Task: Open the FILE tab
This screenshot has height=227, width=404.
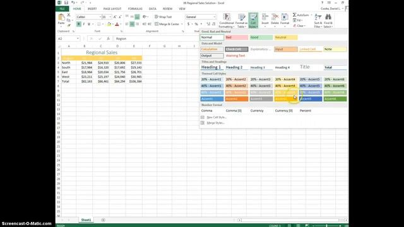Action: click(62, 9)
